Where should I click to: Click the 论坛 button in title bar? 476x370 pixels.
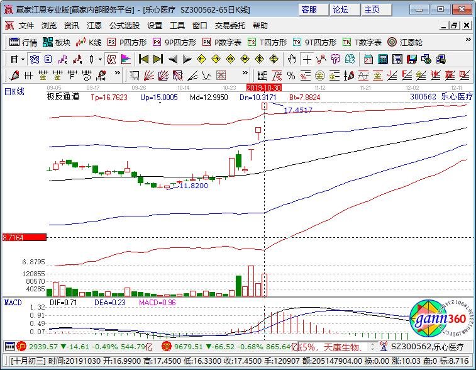pos(345,9)
